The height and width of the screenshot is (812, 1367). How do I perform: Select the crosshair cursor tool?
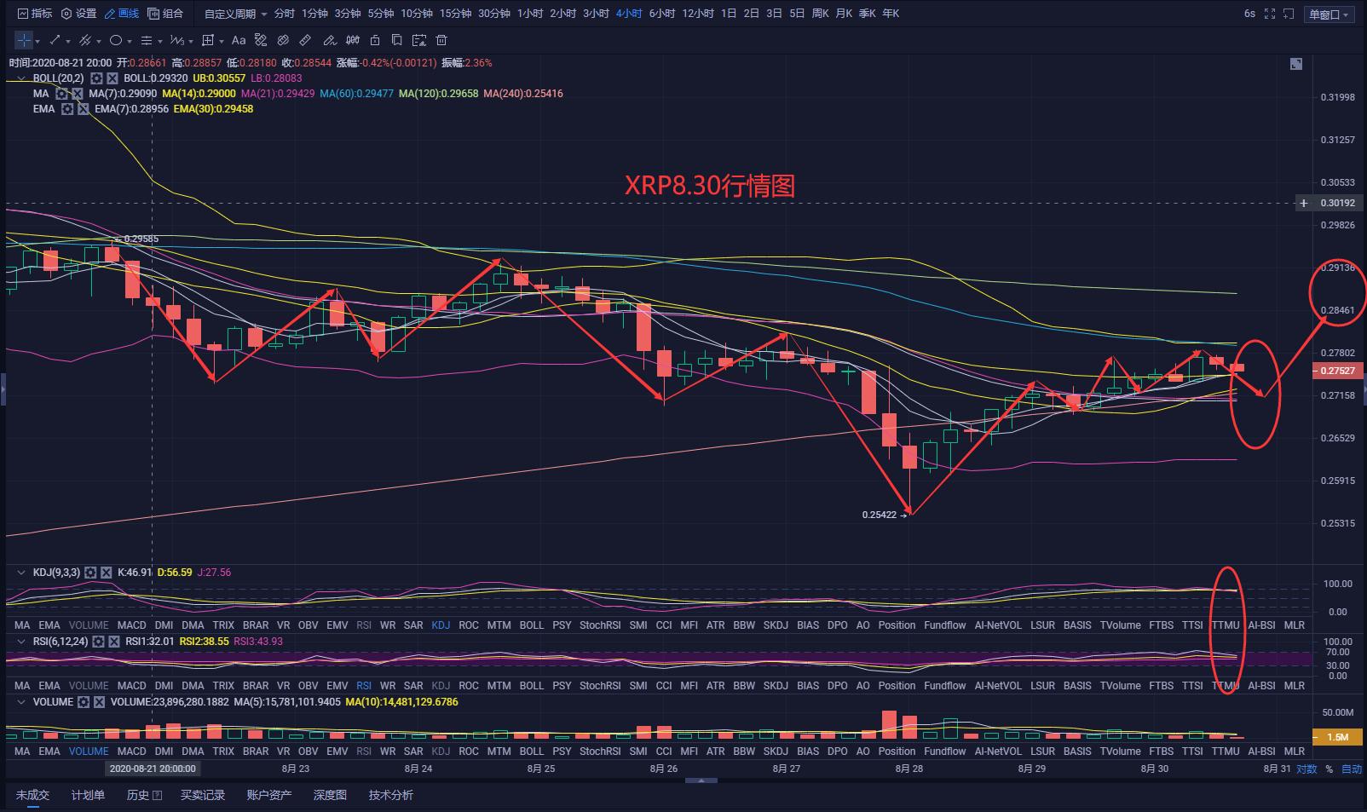(x=24, y=40)
